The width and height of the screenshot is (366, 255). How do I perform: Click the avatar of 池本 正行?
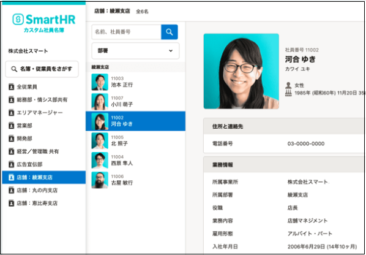(100, 82)
